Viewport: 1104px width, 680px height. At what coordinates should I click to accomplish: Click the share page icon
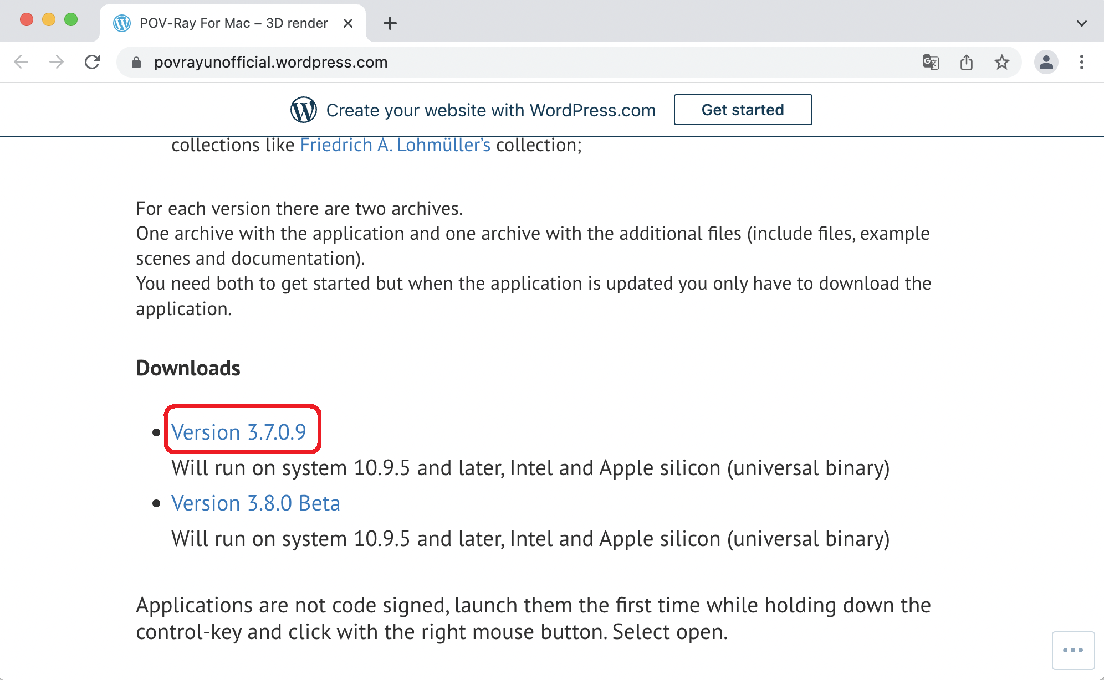(966, 62)
